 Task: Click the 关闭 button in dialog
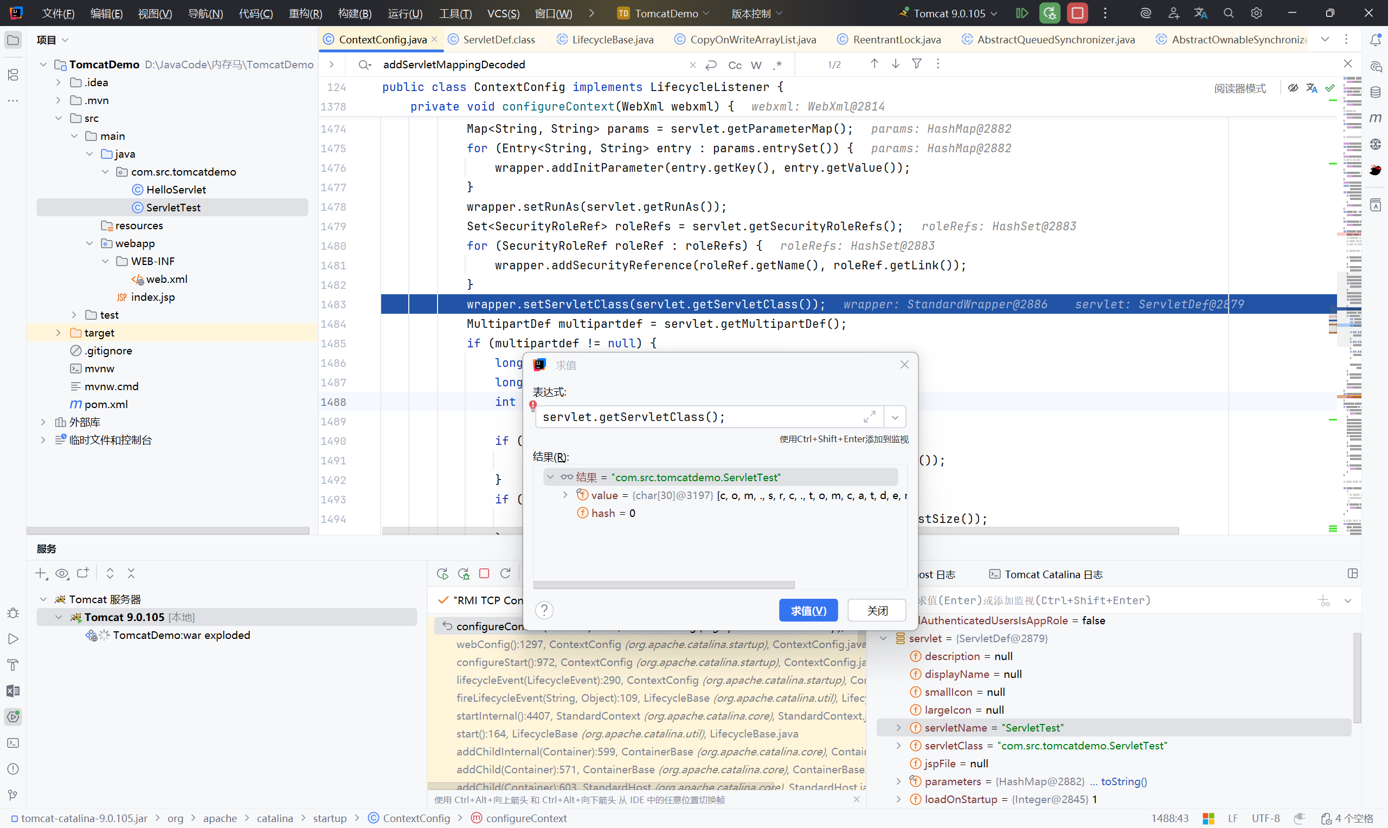[x=876, y=610]
